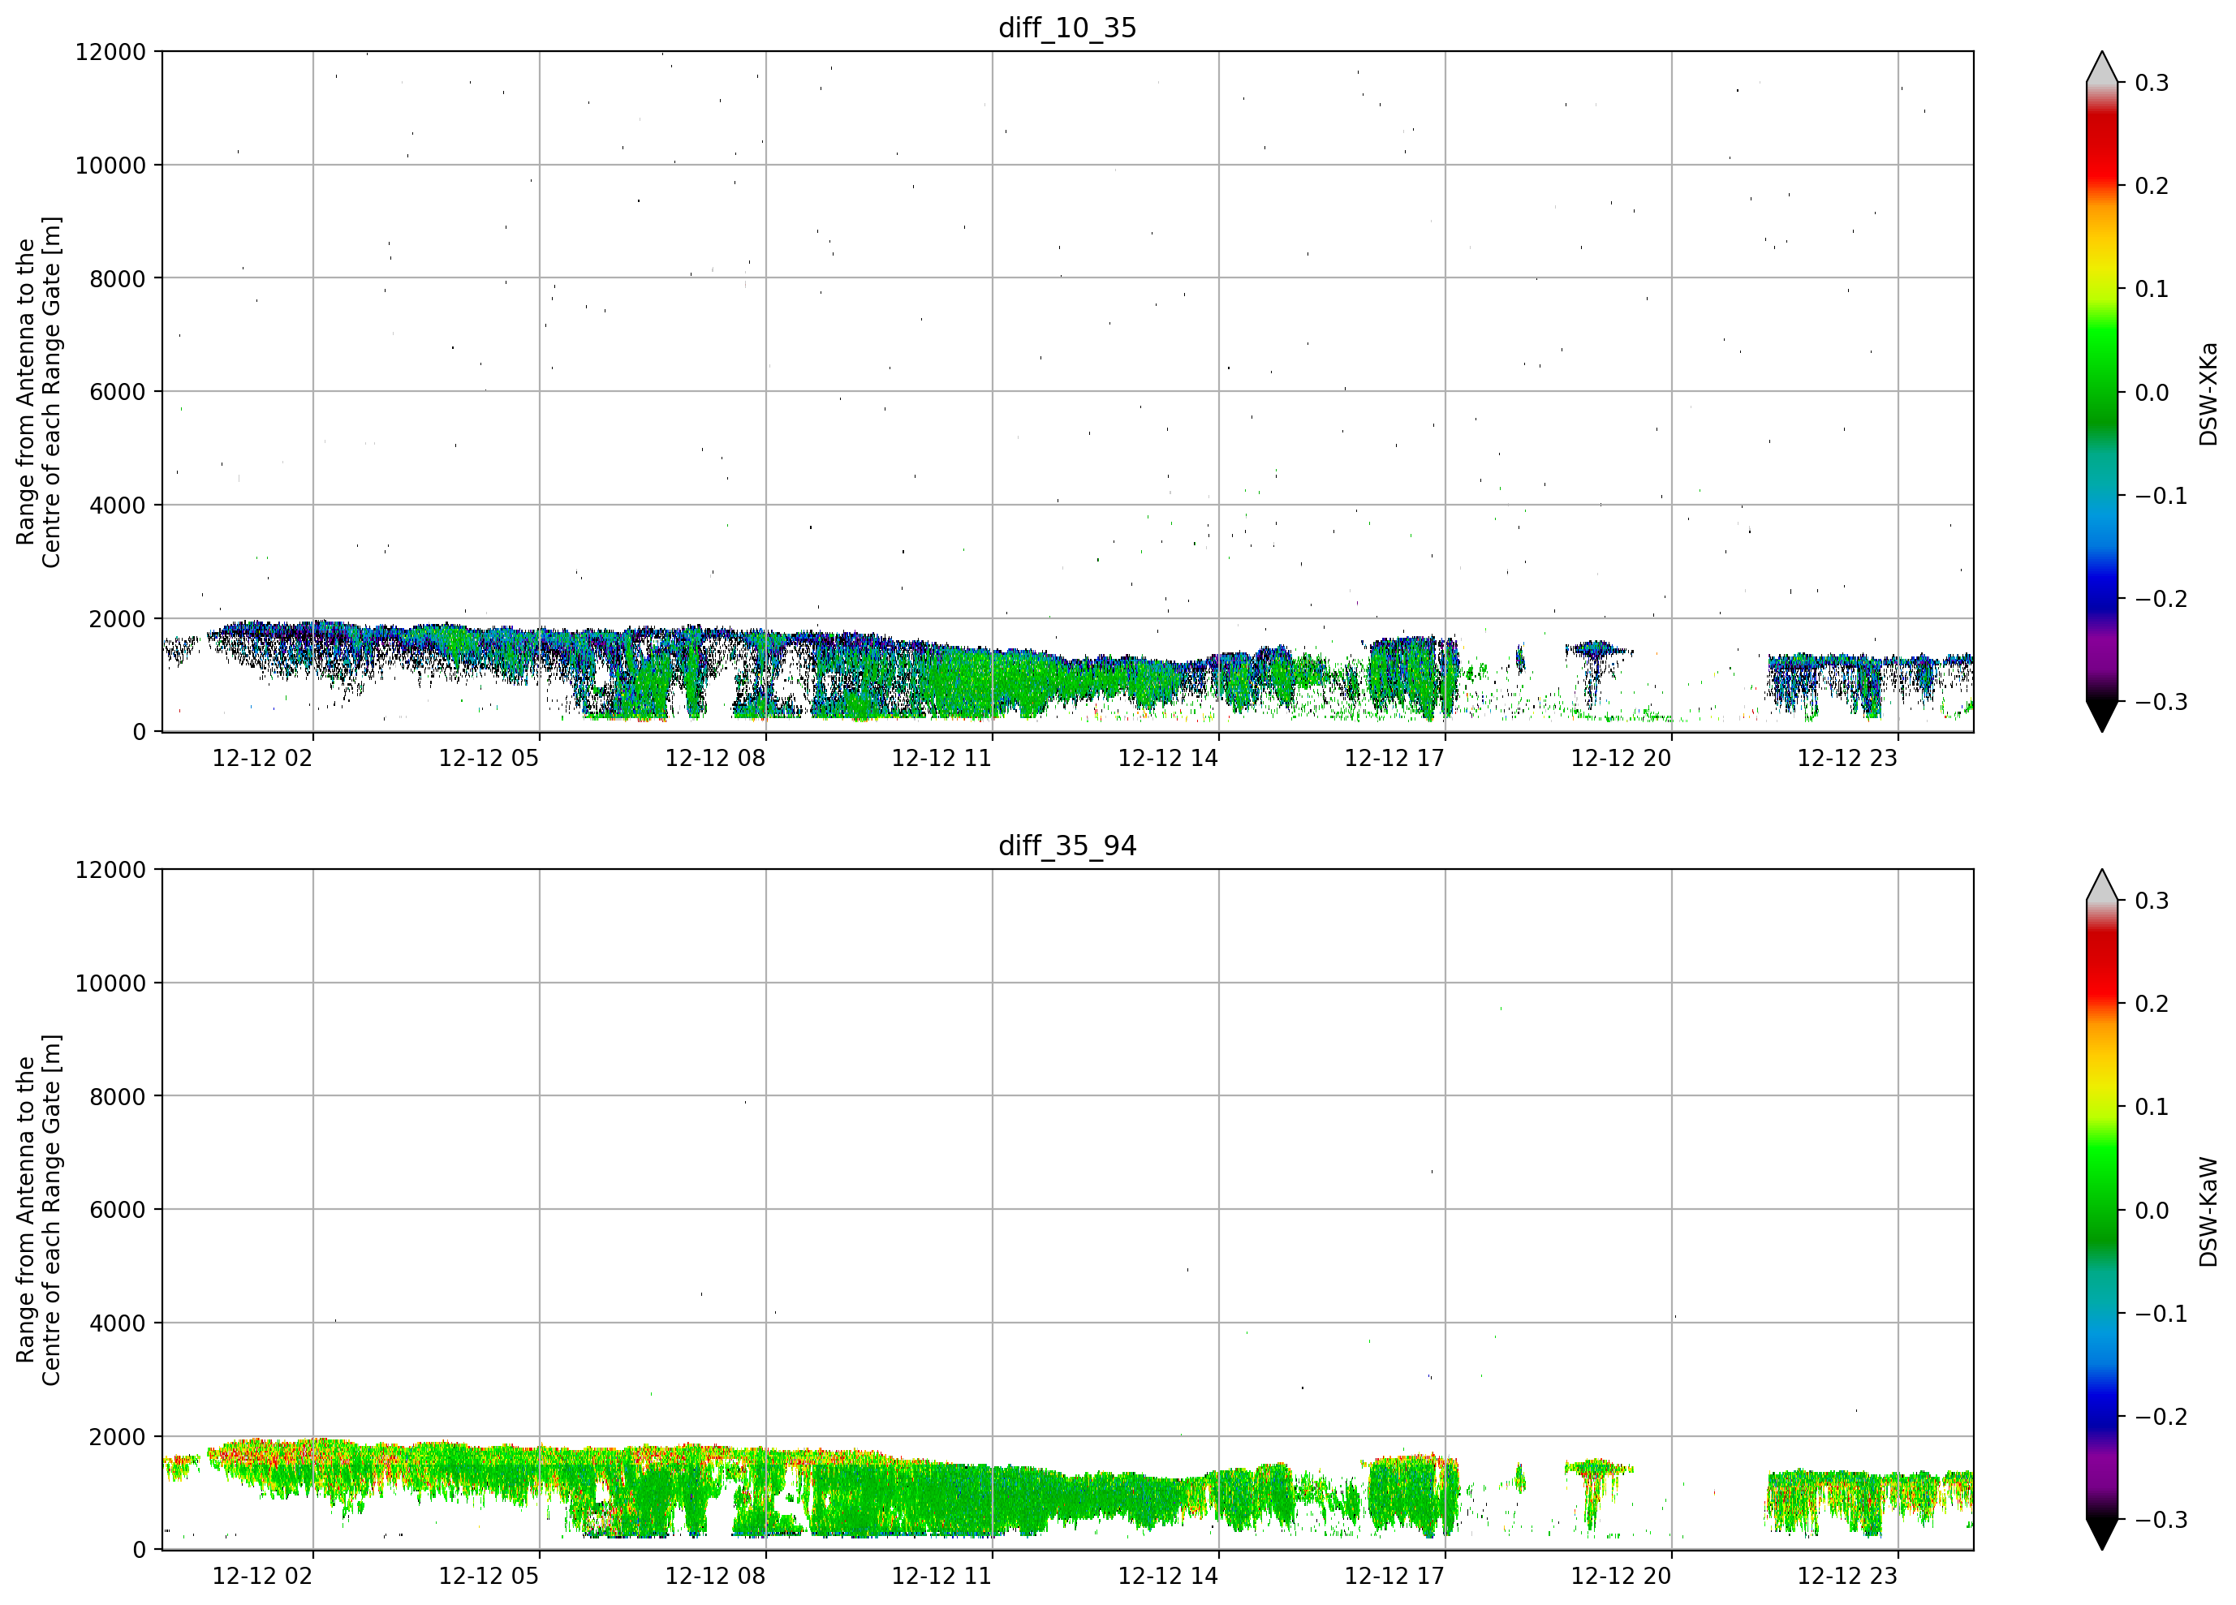Click '12-12 17' x-tick under diff_35_94 plot
2236x1605 pixels.
click(x=1395, y=1577)
